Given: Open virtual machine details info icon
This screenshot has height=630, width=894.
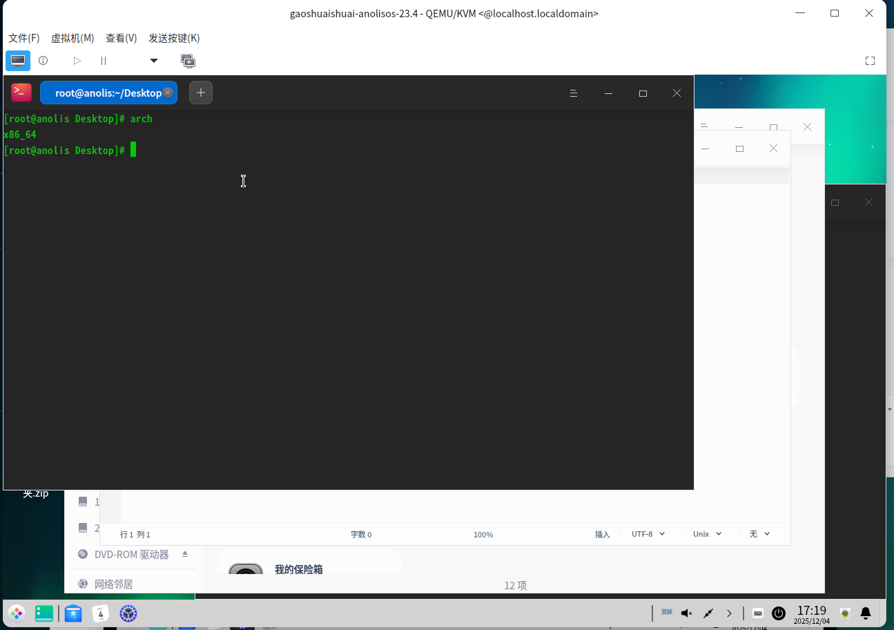Looking at the screenshot, I should click(x=43, y=61).
